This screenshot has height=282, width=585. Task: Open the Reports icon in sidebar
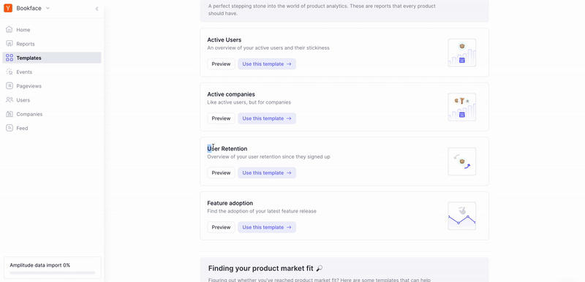[x=10, y=44]
